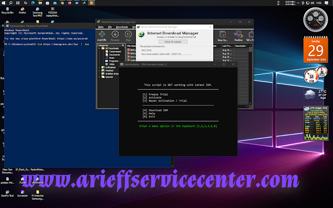Viewport: 333px width, 208px height.
Task: Open the notification center icon
Action: tap(326, 3)
